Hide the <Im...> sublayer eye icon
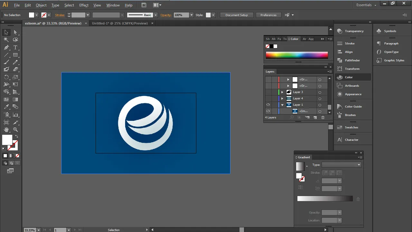412x232 pixels. 268,111
